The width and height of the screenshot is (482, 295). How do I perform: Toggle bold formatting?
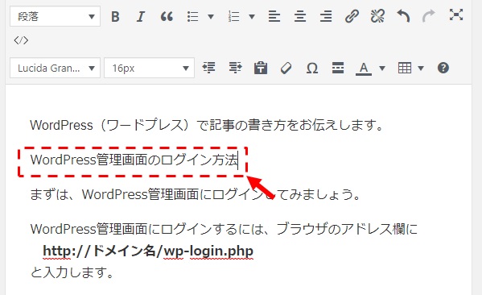point(115,16)
